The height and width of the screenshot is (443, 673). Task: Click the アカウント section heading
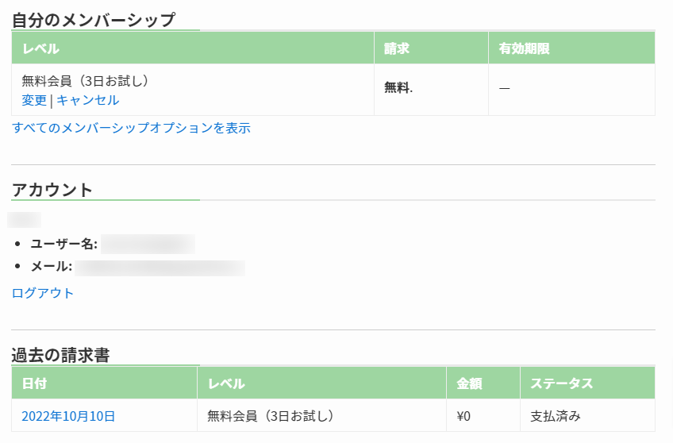pos(52,190)
